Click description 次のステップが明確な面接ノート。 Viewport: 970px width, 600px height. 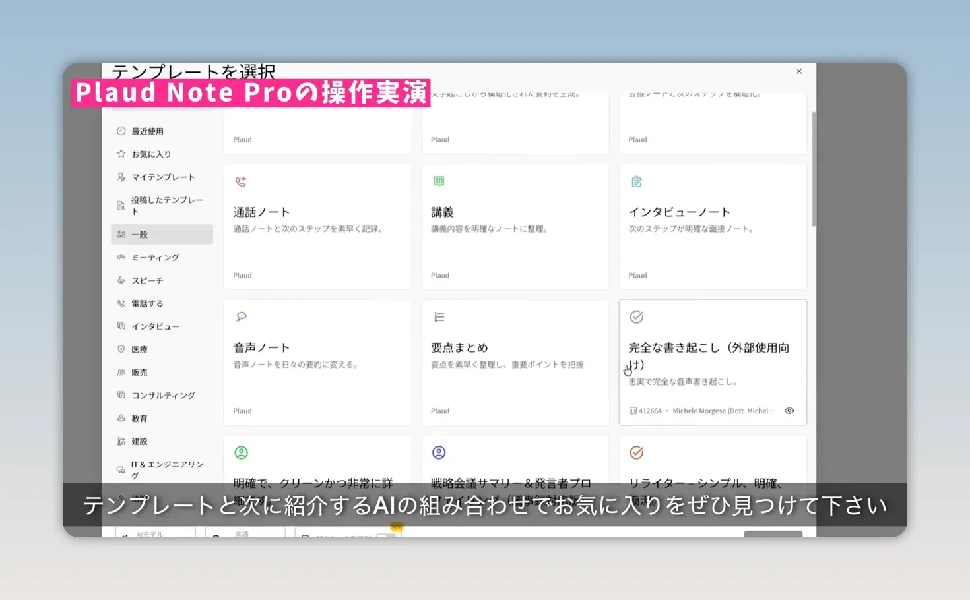click(x=691, y=229)
